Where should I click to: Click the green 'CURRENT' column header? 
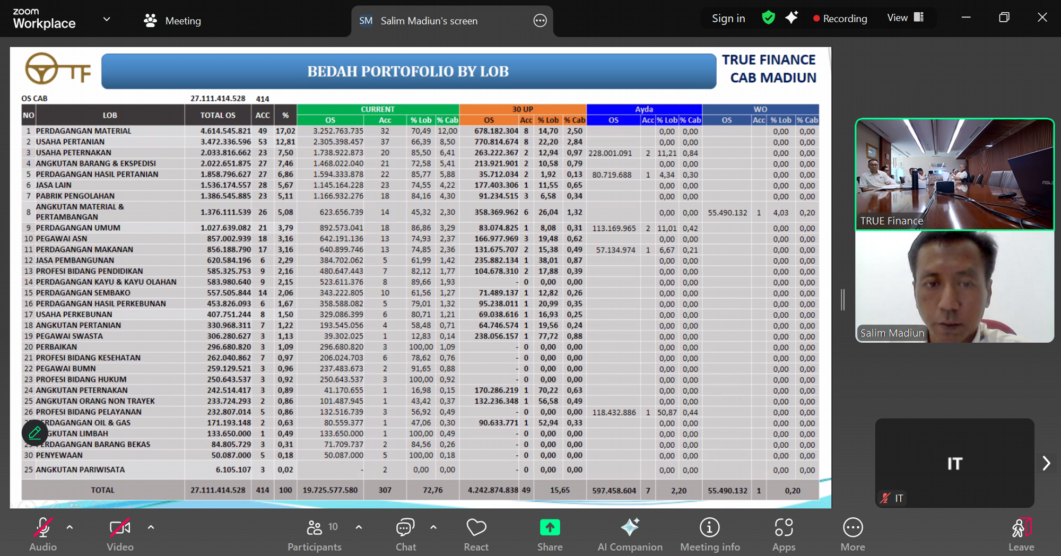378,109
